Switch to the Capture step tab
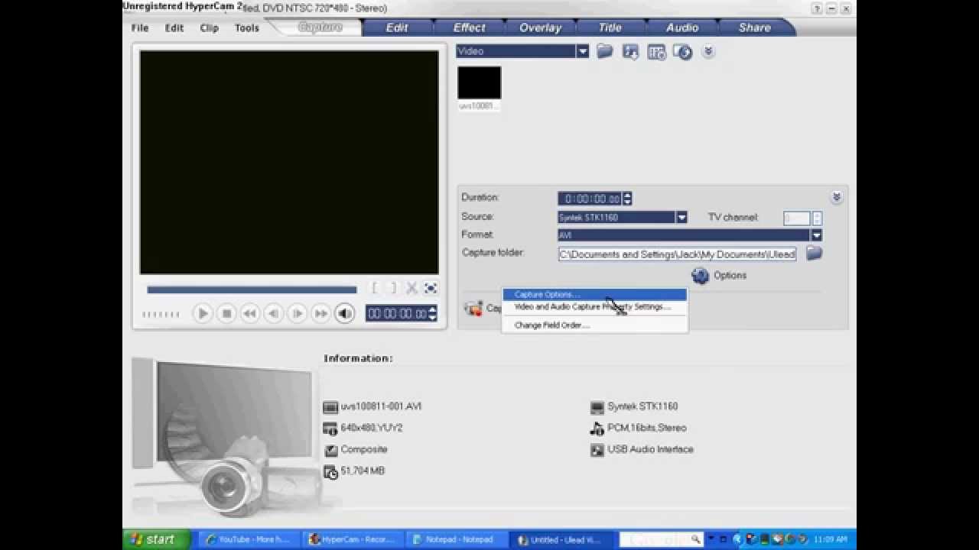Viewport: 979px width, 550px height. 320,27
